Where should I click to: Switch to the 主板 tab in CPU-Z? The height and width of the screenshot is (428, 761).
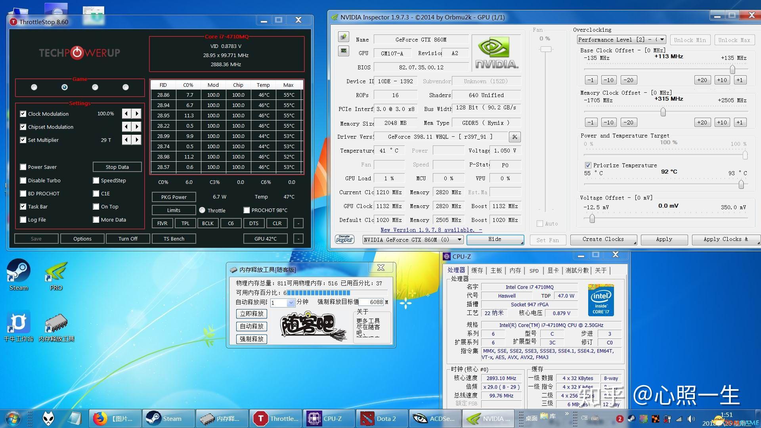[496, 270]
